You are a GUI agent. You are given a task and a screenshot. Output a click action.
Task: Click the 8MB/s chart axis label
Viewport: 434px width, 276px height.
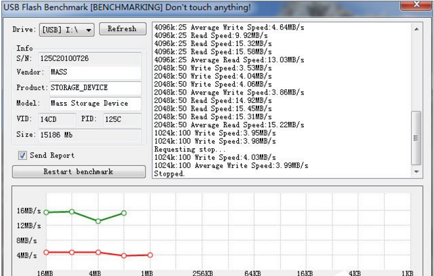[26, 241]
